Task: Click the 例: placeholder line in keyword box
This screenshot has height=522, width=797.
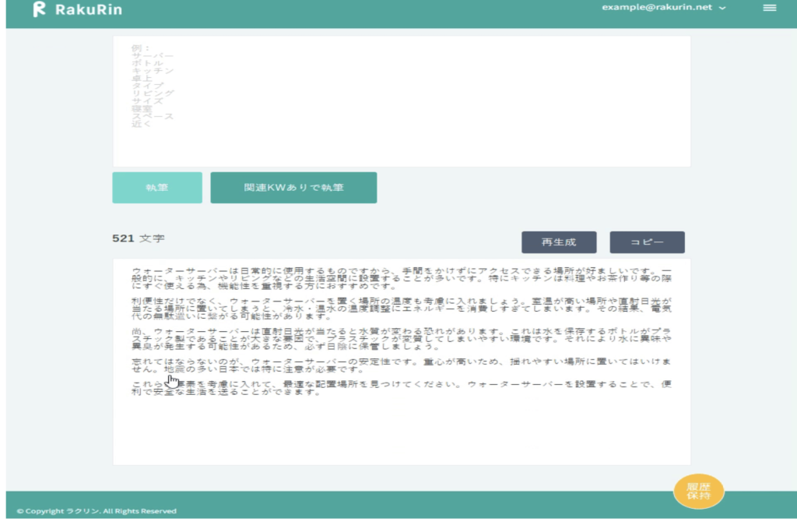Action: 141,48
